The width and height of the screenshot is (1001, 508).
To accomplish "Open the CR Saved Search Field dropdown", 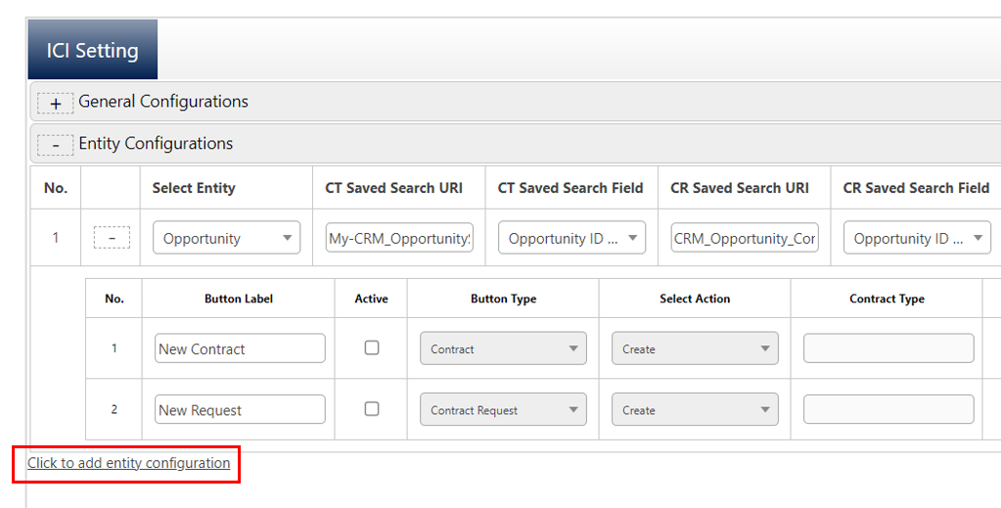I will click(917, 238).
